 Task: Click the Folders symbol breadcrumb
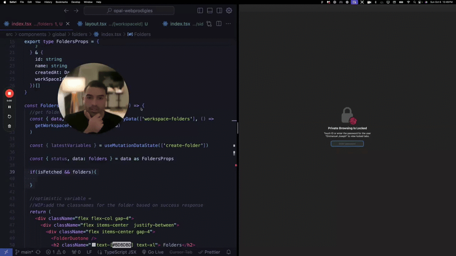coord(139,34)
